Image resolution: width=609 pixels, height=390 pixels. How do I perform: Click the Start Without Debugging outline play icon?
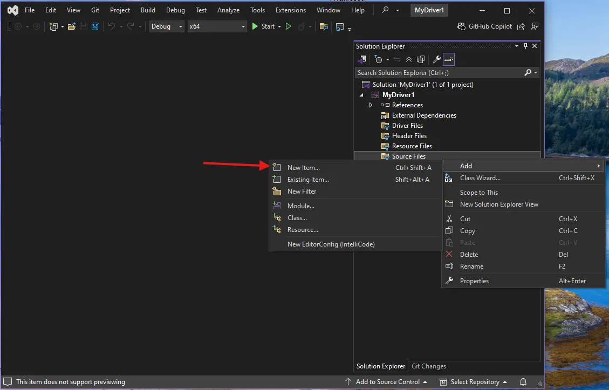[x=288, y=26]
